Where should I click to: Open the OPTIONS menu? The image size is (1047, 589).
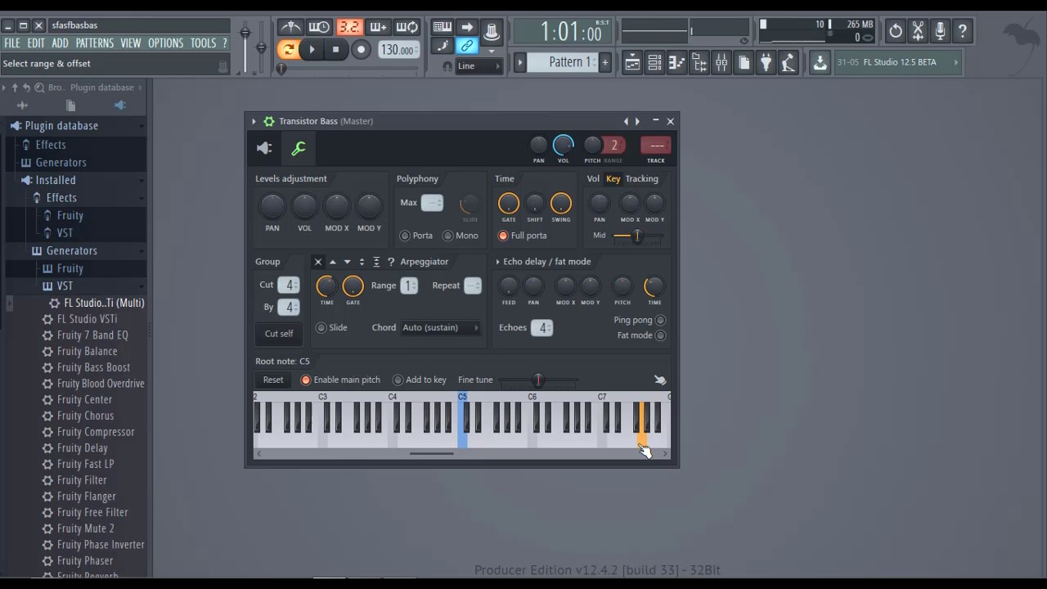(x=165, y=43)
